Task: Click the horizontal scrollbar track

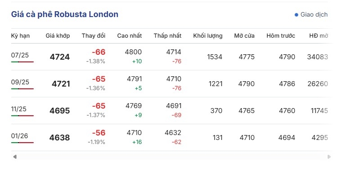Action: tap(172, 157)
